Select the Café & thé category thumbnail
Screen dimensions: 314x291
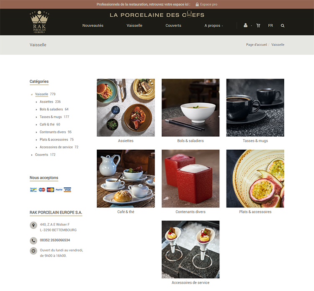pos(126,179)
